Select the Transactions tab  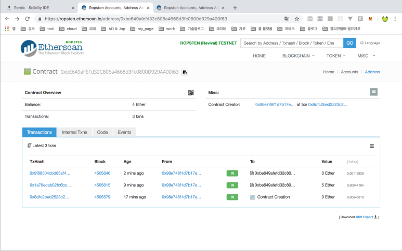coord(39,132)
